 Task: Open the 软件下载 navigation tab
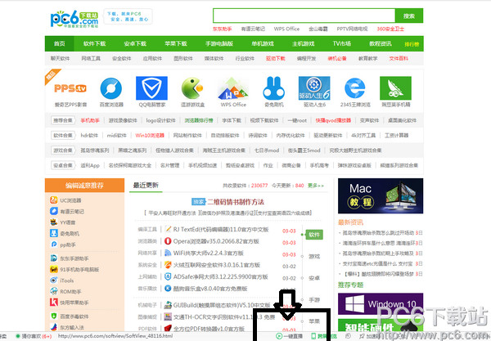(x=94, y=44)
